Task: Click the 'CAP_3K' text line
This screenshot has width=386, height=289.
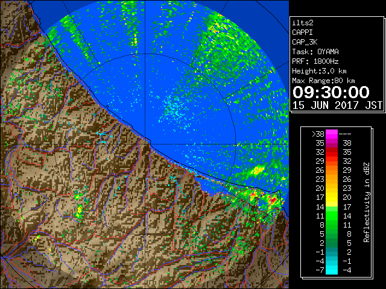Action: (305, 42)
